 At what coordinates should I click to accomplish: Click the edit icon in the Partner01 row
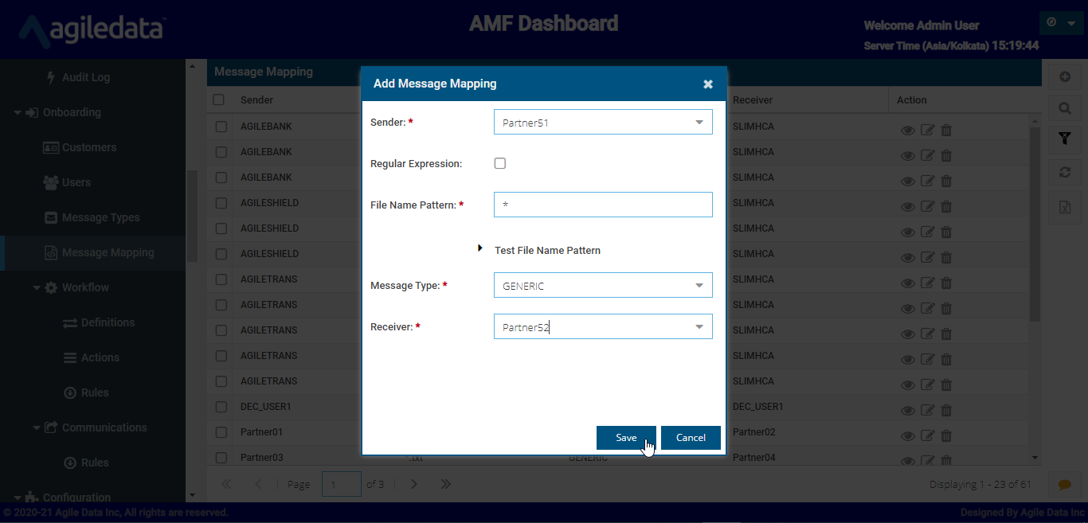[x=927, y=435]
